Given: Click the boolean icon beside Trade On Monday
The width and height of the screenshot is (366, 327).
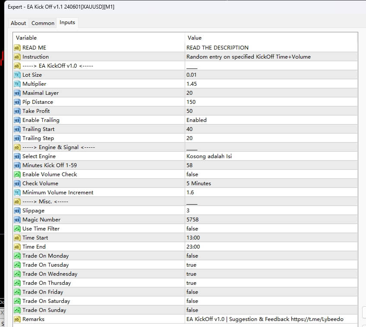Looking at the screenshot, I should (17, 256).
